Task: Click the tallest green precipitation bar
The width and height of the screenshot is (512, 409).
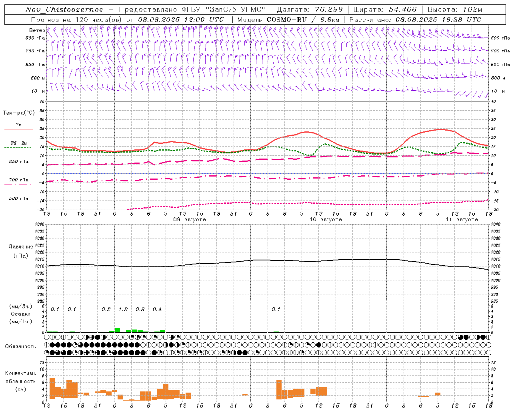Action: pos(117,330)
